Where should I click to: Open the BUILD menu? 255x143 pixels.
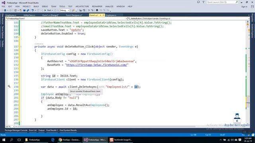[36, 6]
